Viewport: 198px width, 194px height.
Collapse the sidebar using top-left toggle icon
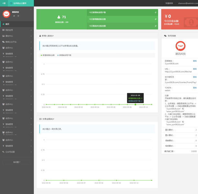pos(4,3)
